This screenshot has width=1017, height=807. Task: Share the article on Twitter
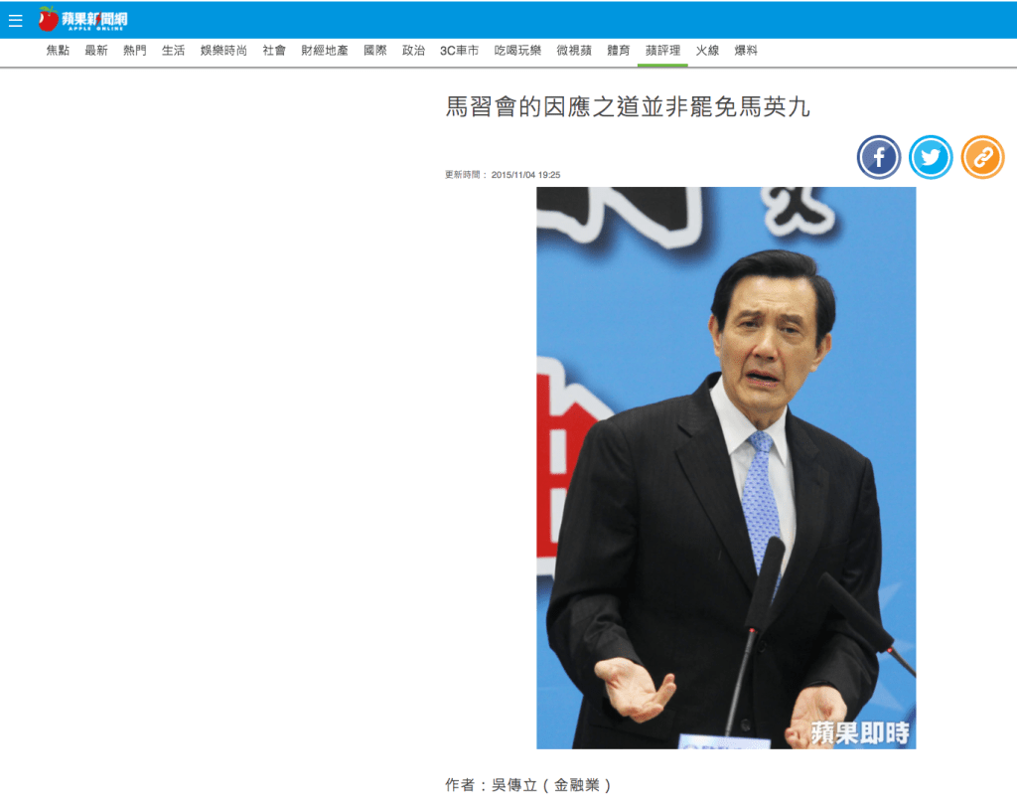[931, 157]
